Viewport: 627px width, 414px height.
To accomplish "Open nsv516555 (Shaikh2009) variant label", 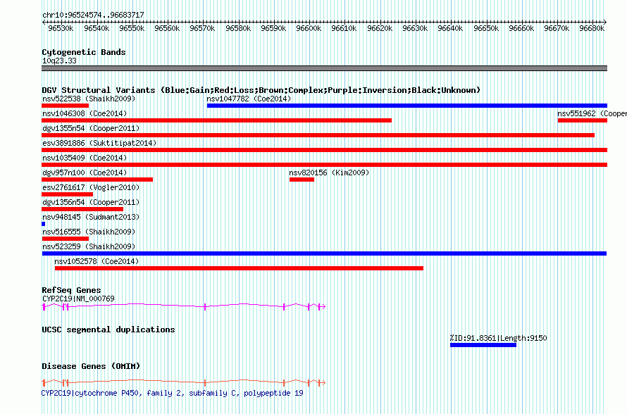I will pos(89,232).
